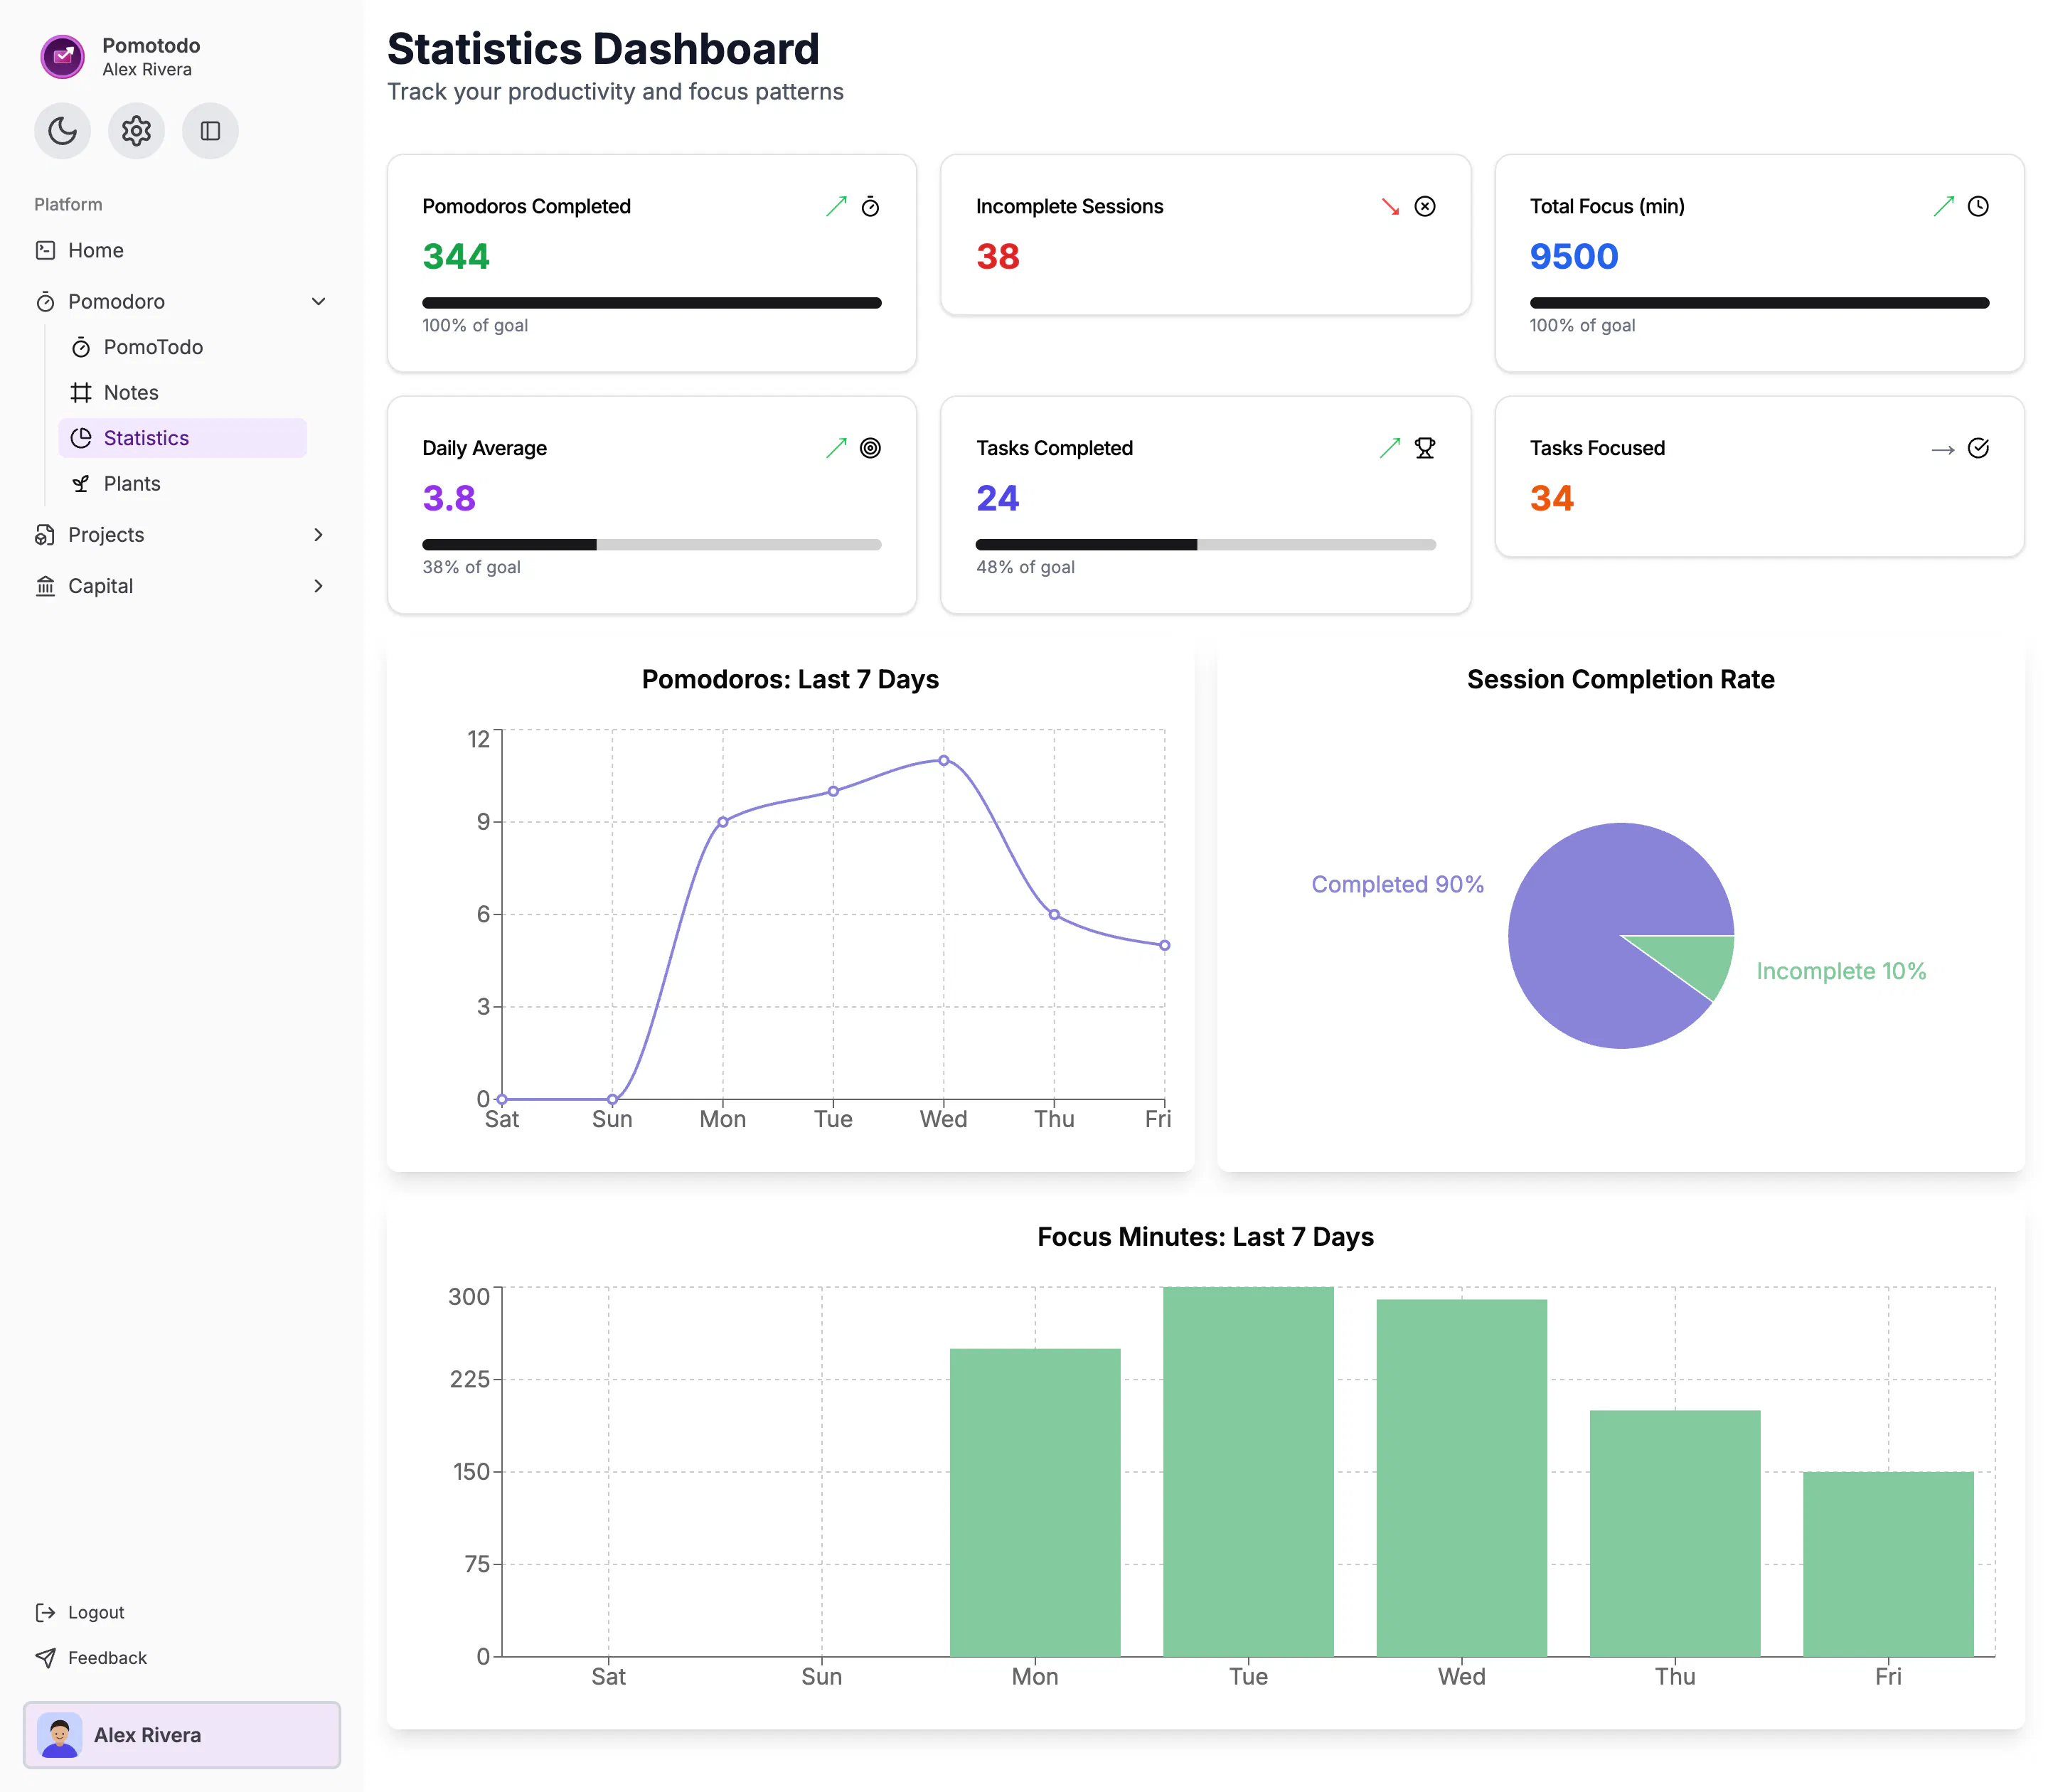Expand the Projects section chevron
2048x1792 pixels.
[318, 535]
